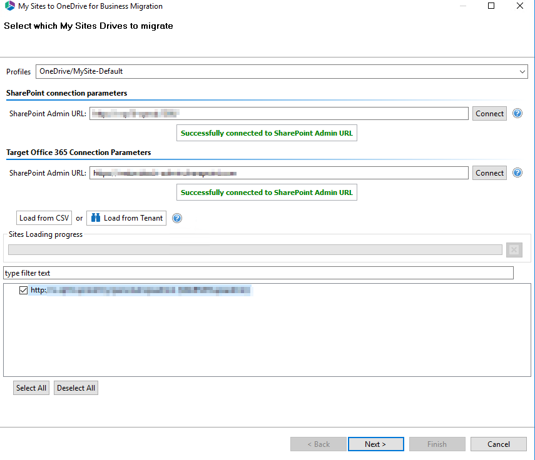
Task: Click the Load from CSV button
Action: 44,217
